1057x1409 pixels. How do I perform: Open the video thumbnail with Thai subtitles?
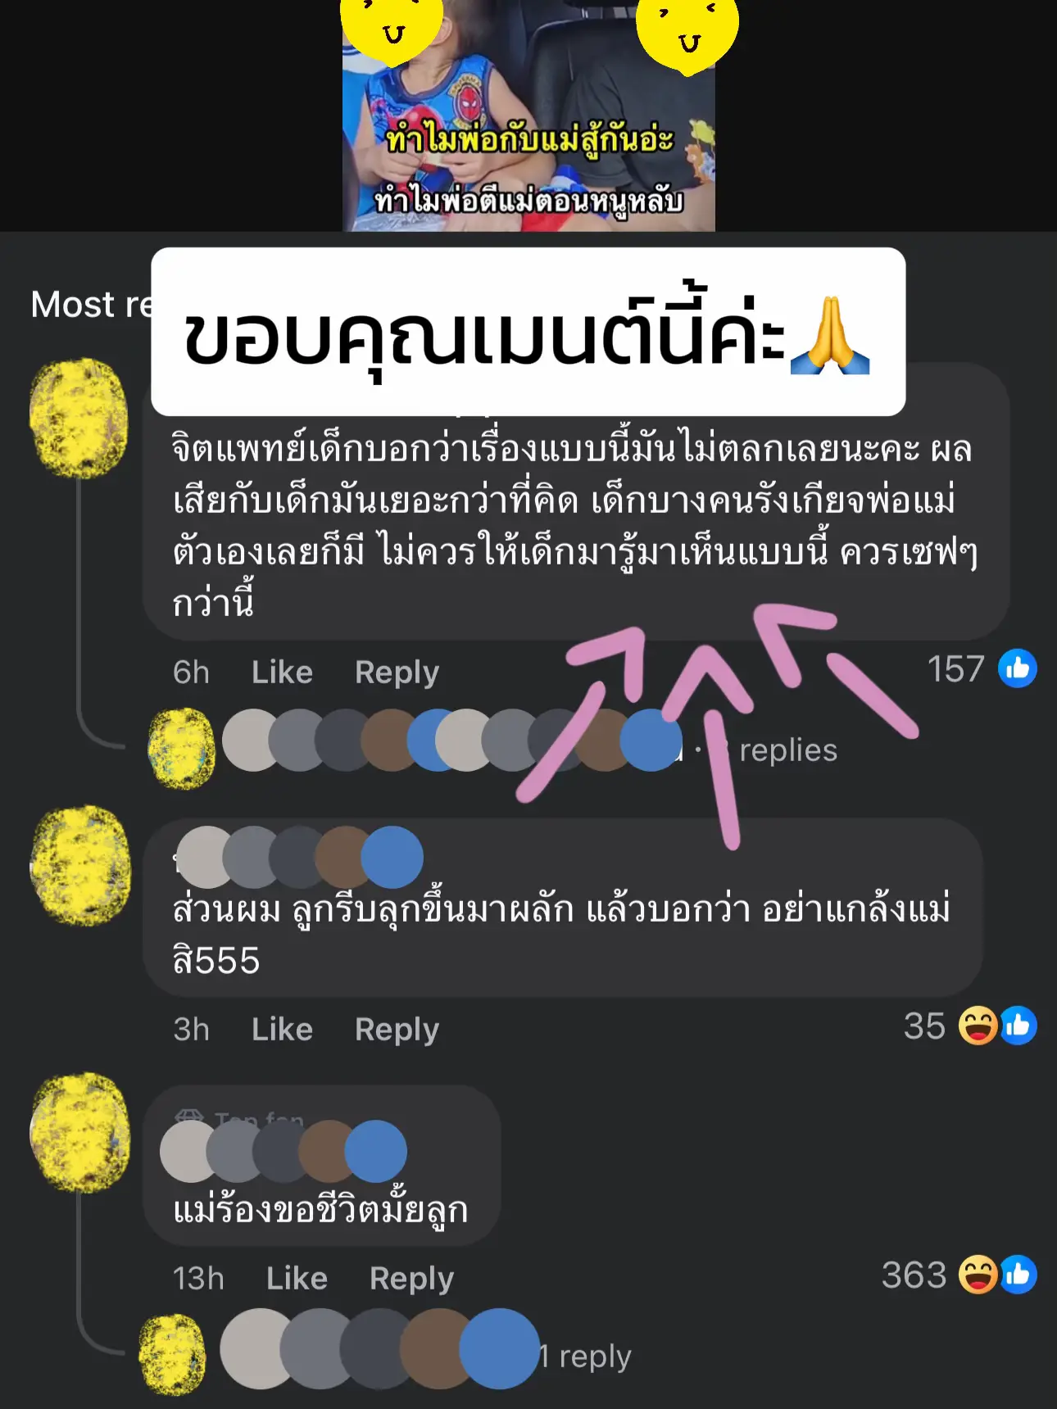[528, 116]
